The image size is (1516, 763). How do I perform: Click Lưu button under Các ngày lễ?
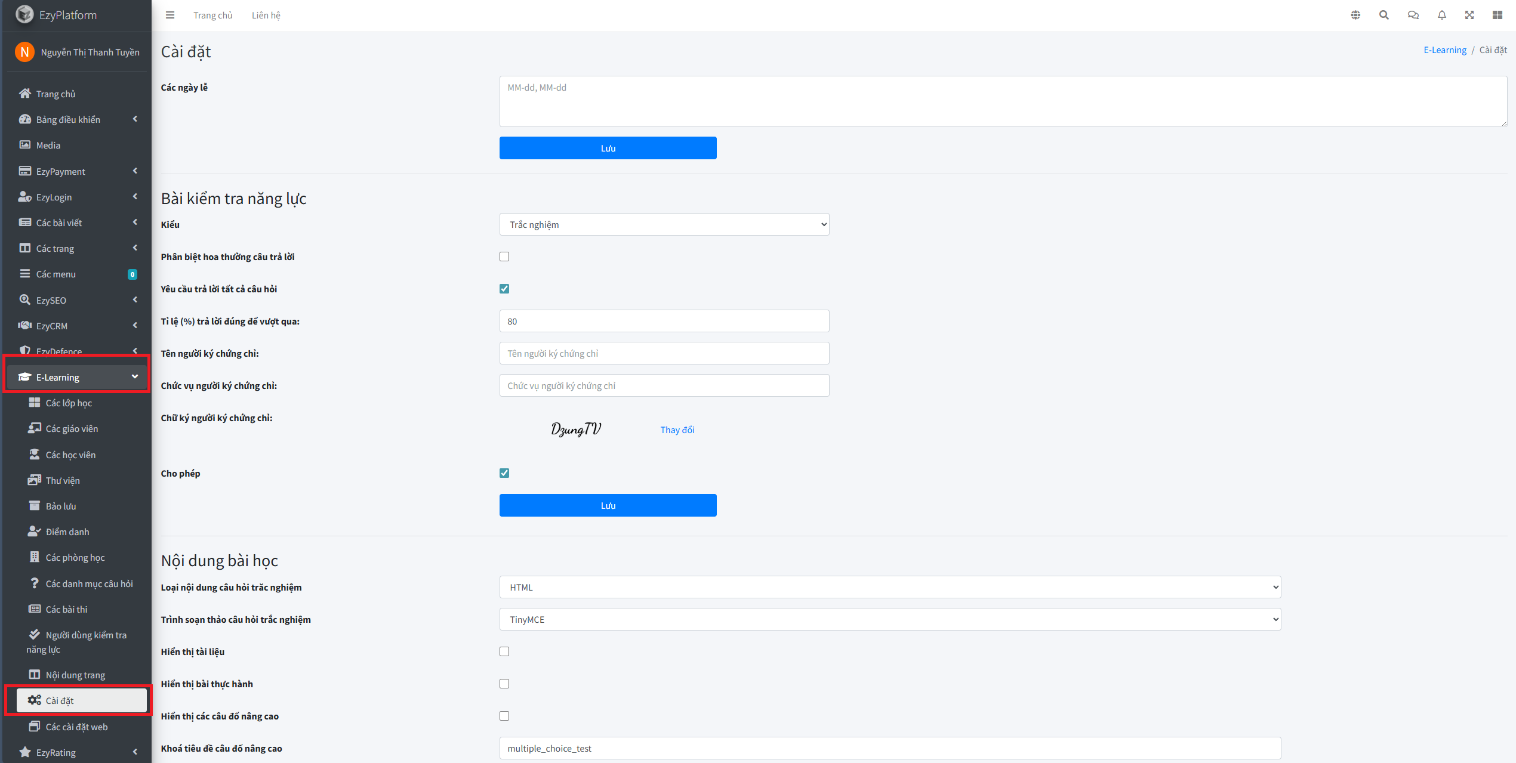tap(608, 148)
